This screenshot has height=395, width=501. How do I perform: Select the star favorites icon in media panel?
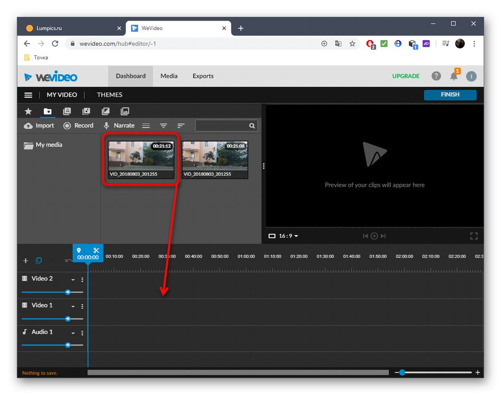click(28, 111)
